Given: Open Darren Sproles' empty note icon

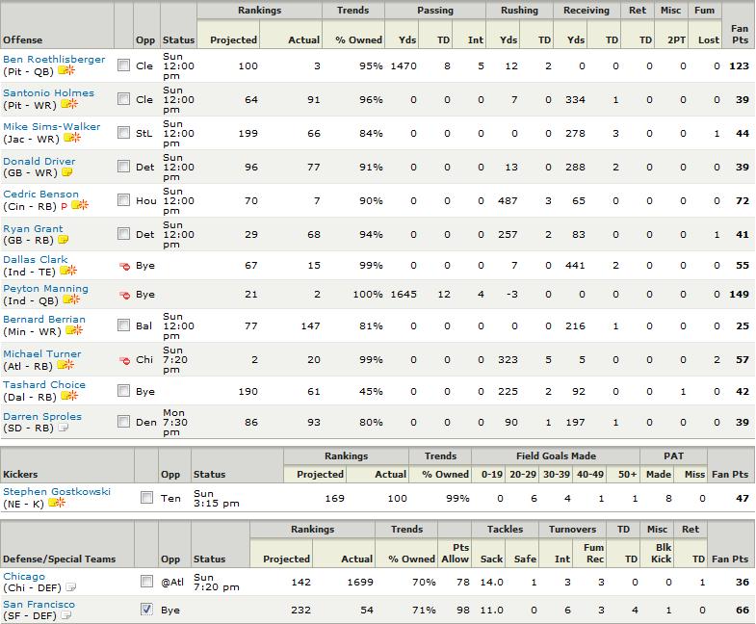Looking at the screenshot, I should [x=64, y=428].
